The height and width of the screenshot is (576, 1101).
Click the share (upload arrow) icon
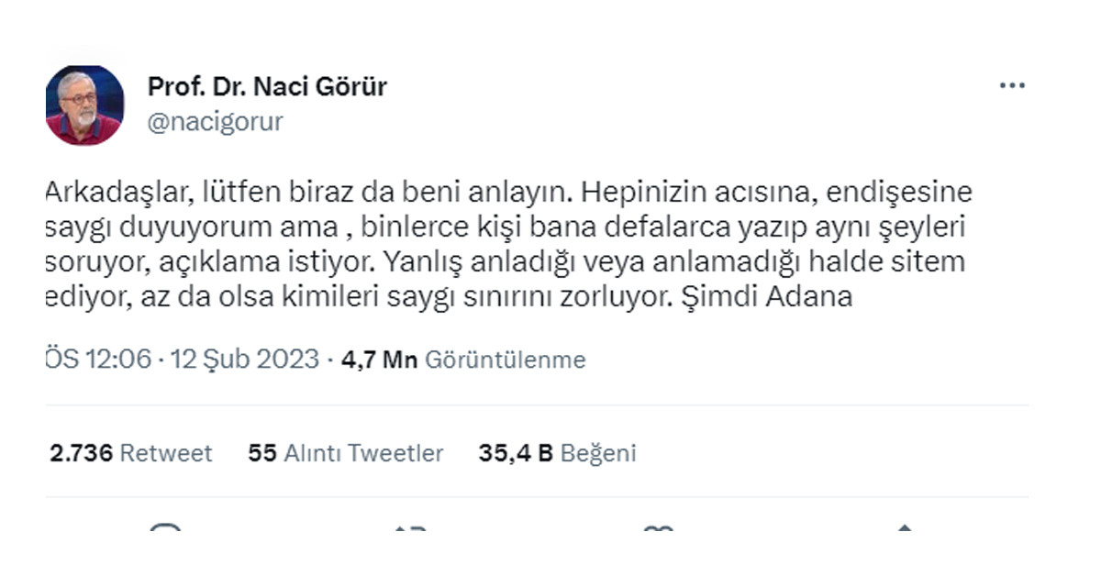click(904, 534)
